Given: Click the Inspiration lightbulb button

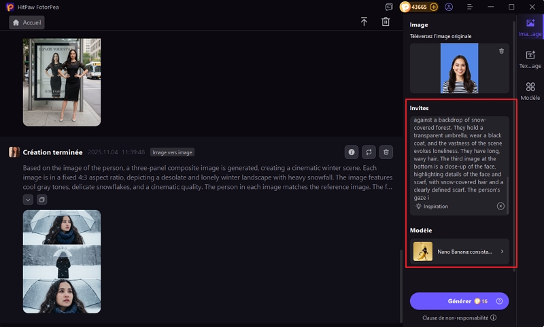Looking at the screenshot, I should pyautogui.click(x=432, y=206).
